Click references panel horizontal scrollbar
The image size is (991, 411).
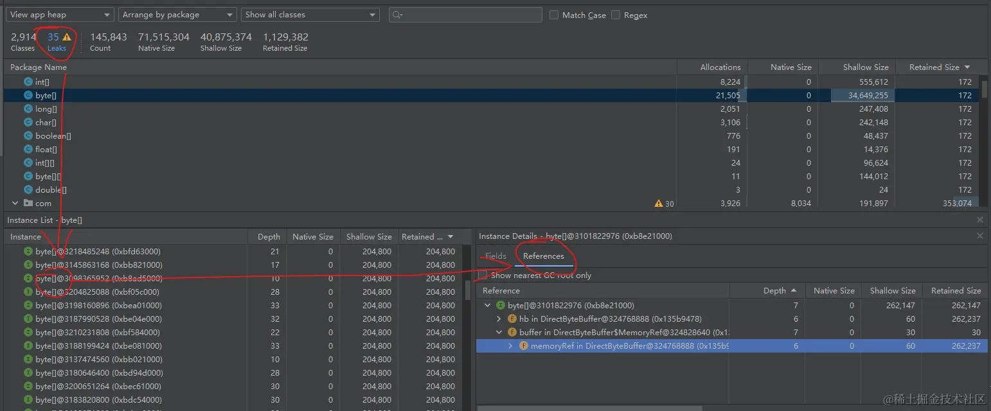coord(591,407)
